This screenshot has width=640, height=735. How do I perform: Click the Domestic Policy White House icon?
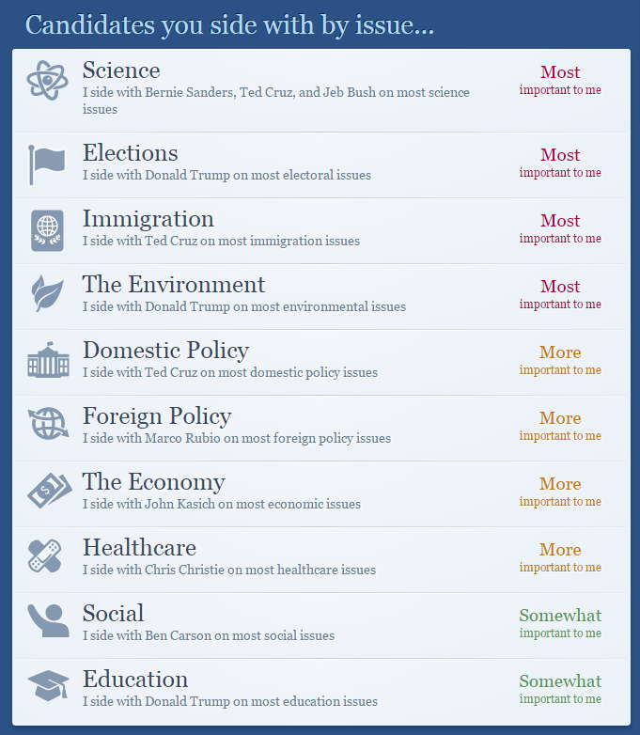pyautogui.click(x=48, y=361)
